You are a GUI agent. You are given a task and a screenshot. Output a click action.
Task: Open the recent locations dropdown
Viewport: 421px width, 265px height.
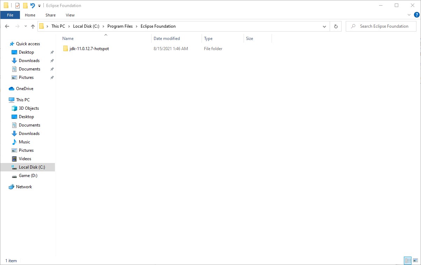26,26
